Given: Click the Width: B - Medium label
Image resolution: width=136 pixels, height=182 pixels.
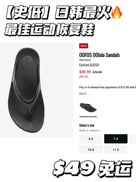Looking at the screenshot, I should 89,131.
